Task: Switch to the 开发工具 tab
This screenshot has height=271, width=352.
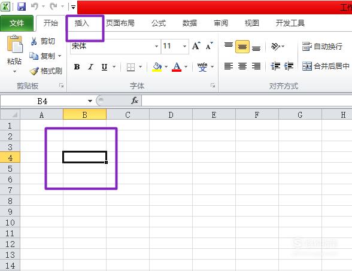Action: [x=290, y=23]
